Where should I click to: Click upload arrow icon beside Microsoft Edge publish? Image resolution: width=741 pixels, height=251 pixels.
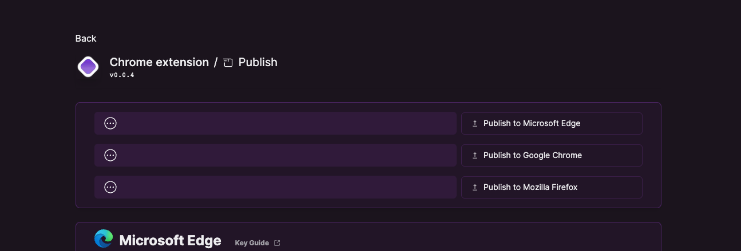click(474, 123)
